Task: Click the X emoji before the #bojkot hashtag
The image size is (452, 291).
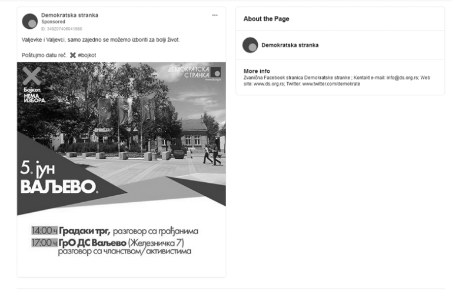Action: [x=72, y=55]
